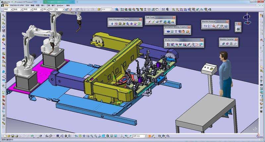Click the Simulation Activity Creation toolbar title
Screen dimensions: 265x142
[175, 27]
